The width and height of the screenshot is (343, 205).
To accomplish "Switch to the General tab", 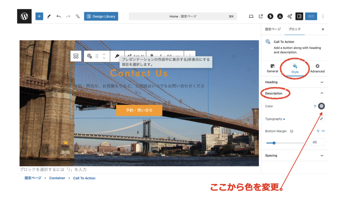I will point(272,68).
